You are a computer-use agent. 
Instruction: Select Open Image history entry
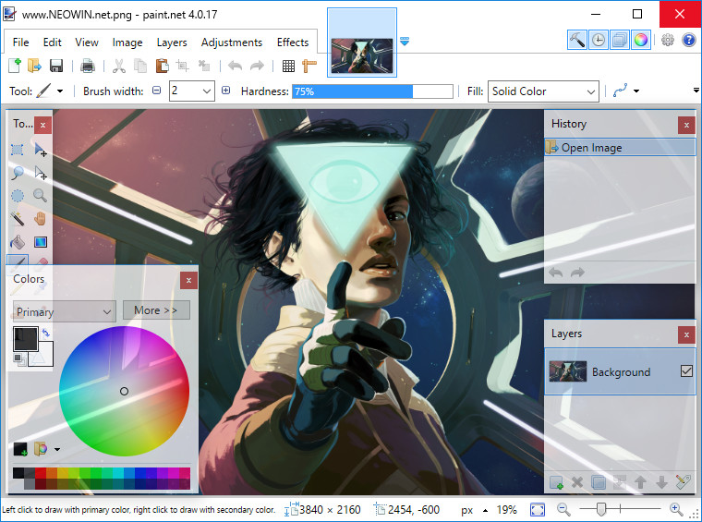click(591, 148)
